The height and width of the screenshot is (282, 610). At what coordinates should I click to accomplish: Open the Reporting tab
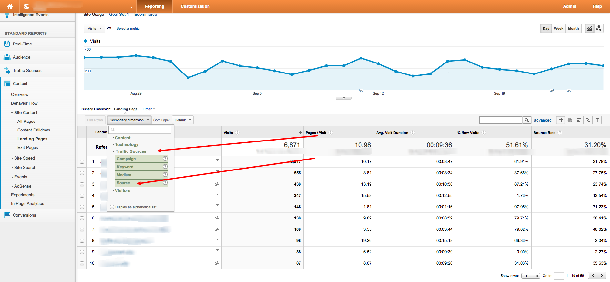coord(154,6)
